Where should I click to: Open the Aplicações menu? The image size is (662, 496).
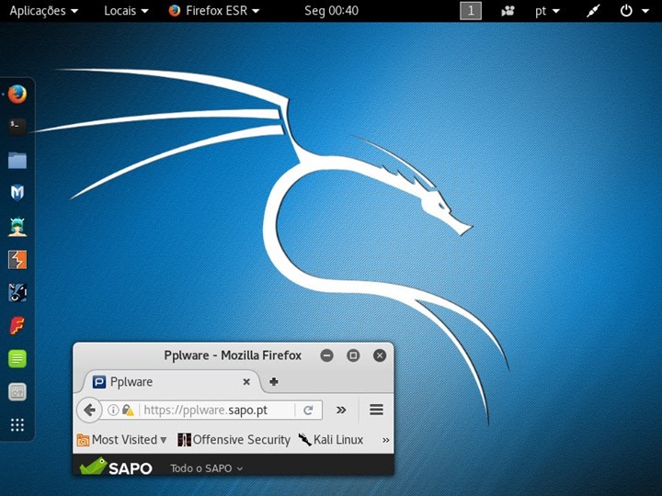pos(43,11)
